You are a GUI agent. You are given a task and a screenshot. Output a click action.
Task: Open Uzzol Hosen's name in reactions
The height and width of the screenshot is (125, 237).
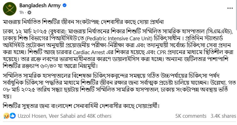32,116
